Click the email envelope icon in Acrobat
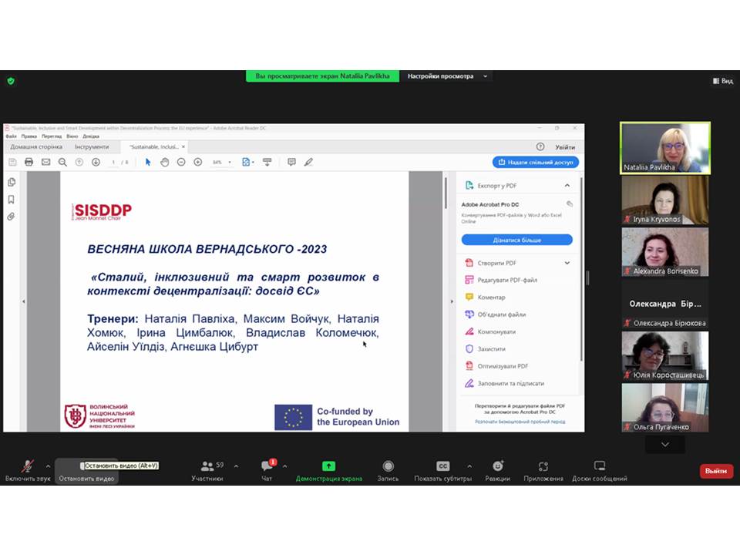The width and height of the screenshot is (740, 555). point(45,162)
